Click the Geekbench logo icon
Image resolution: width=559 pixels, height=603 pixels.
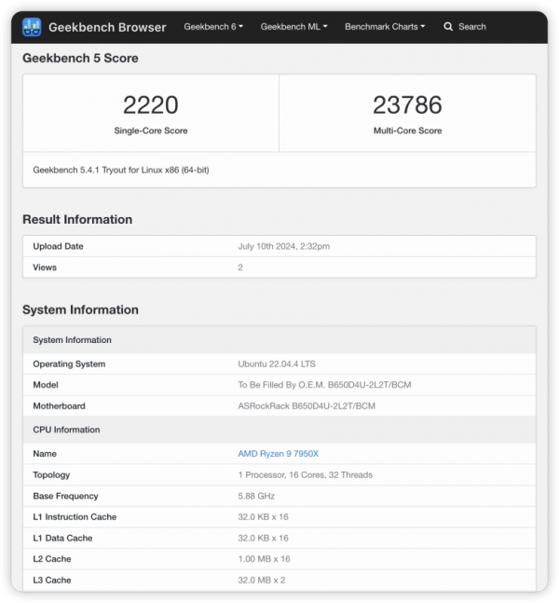point(32,26)
